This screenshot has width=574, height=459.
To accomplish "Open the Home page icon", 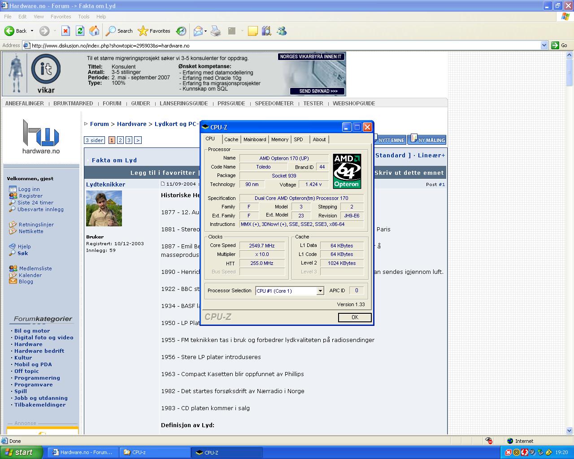I will tap(94, 31).
